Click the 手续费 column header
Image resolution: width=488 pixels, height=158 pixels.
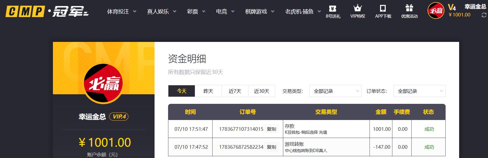(x=402, y=112)
